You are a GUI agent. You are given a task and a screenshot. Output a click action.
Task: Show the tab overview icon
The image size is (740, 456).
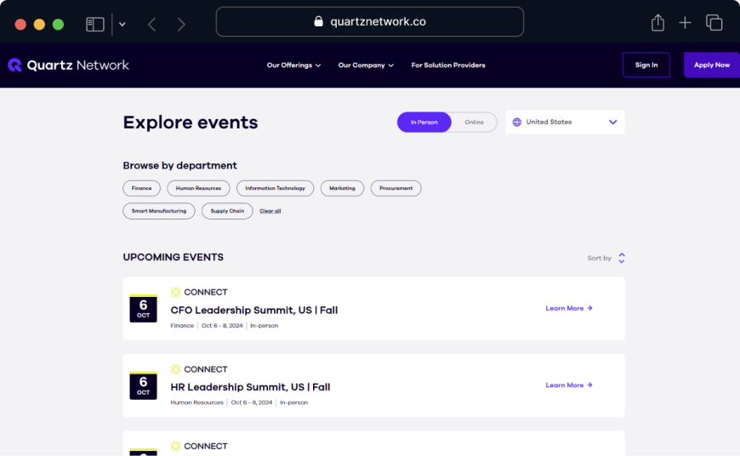714,22
